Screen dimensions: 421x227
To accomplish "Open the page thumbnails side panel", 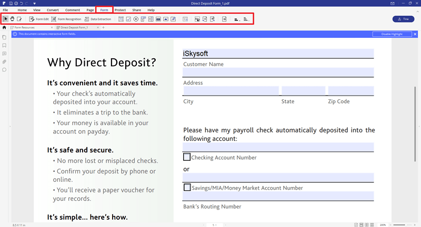I will [x=4, y=37].
